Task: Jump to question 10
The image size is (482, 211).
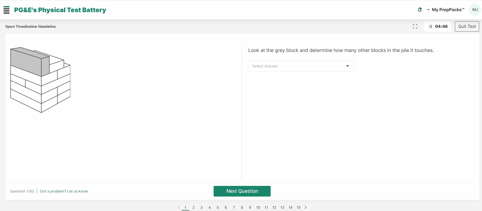Action: click(x=258, y=207)
